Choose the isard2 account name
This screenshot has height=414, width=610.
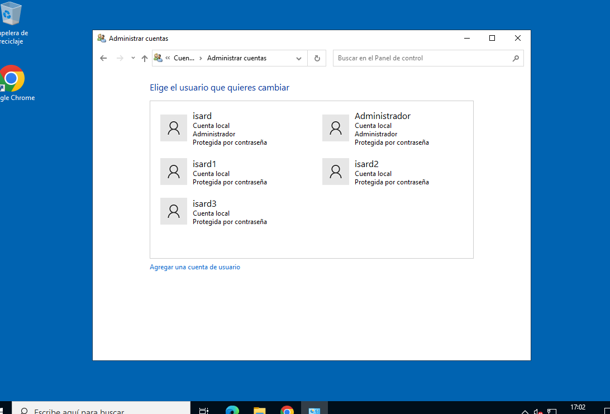click(x=366, y=164)
